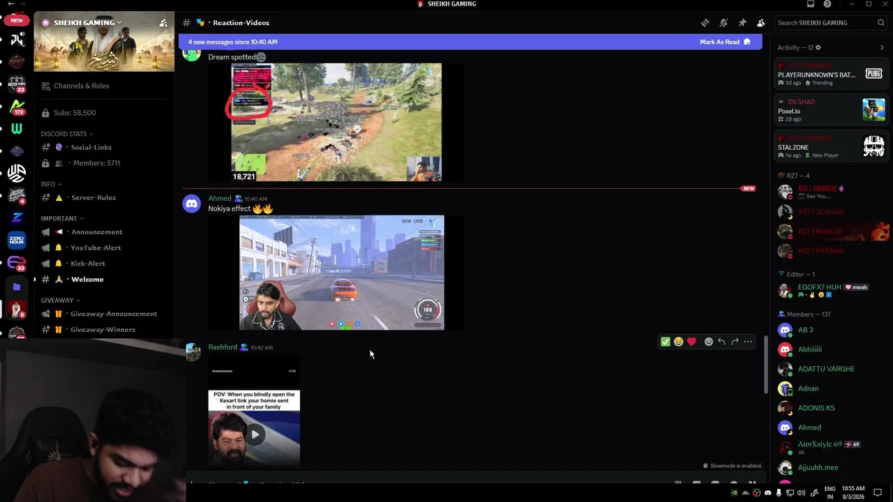The image size is (893, 502).
Task: Collapse the GIVEAWAY category
Action: tap(60, 301)
